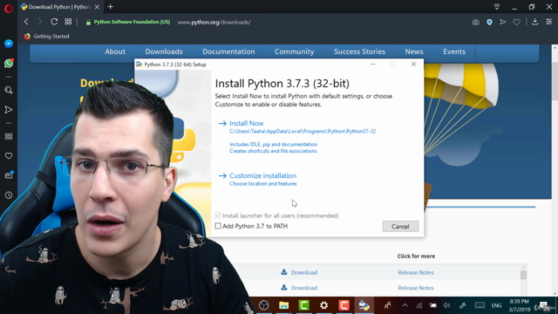558x314 pixels.
Task: Open the Easy Setup sliders icon
Action: (548, 22)
